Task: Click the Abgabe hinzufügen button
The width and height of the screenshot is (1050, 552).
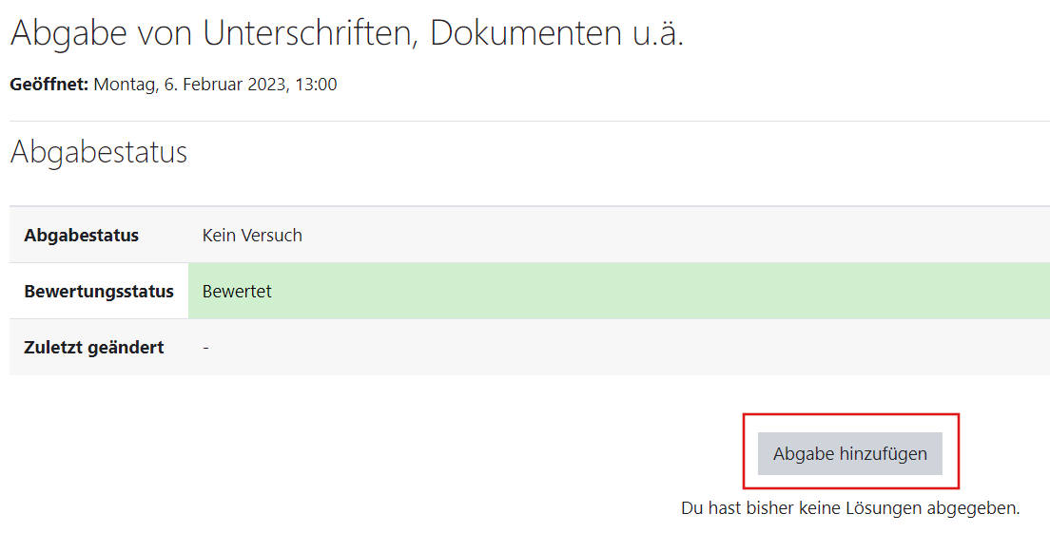Action: (849, 453)
